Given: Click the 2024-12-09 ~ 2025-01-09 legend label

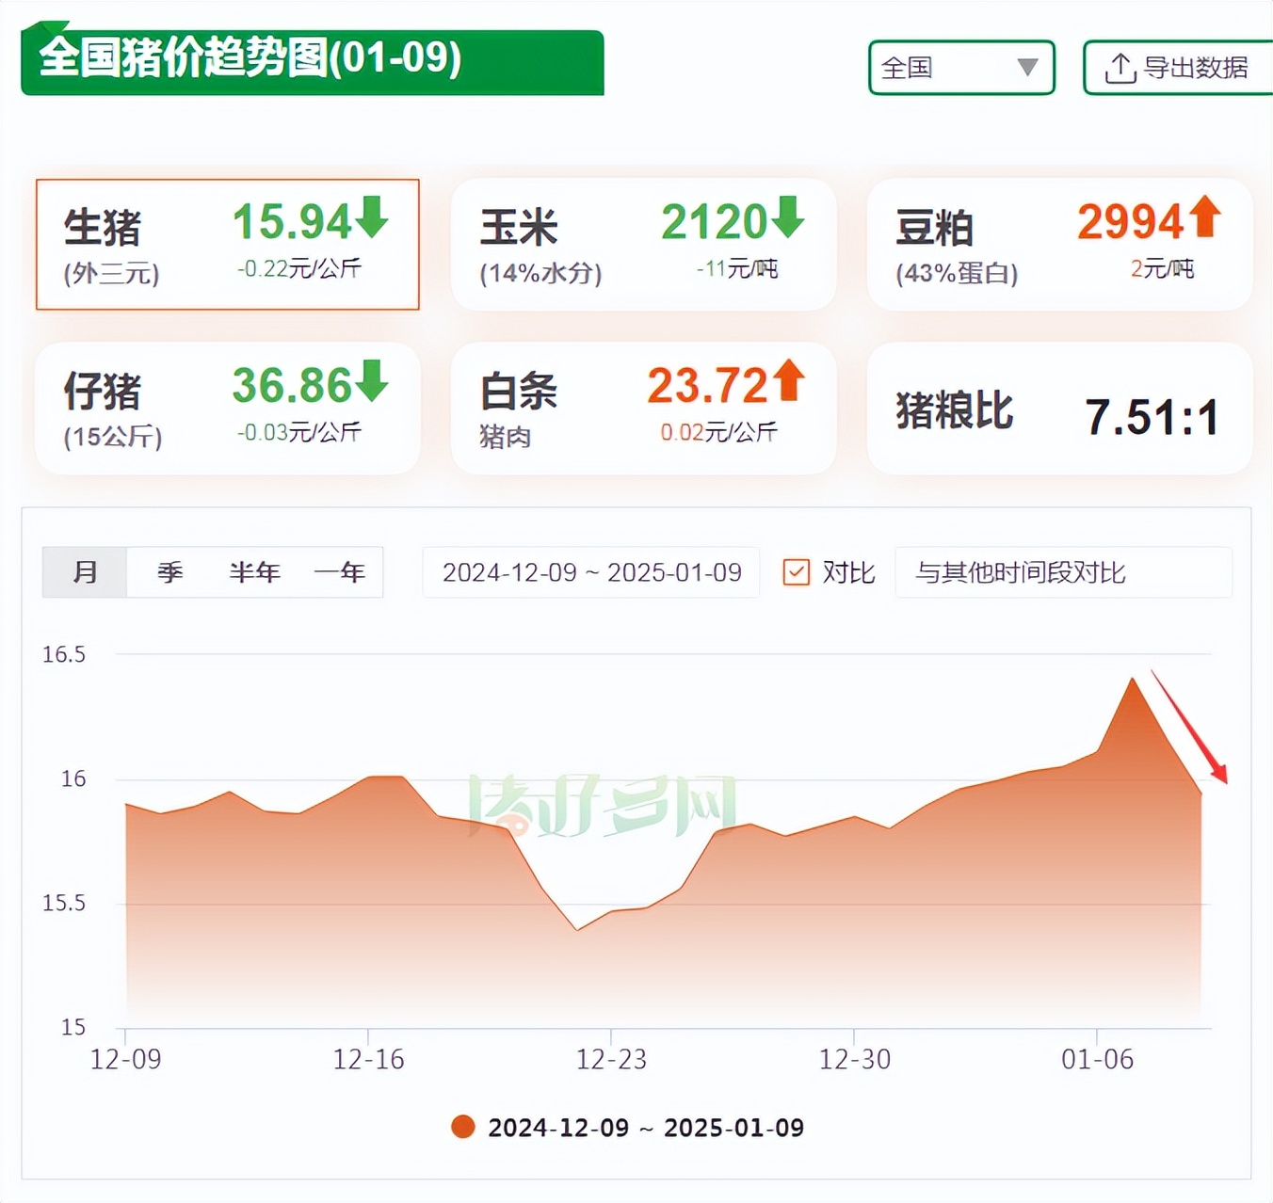Looking at the screenshot, I should [646, 1128].
